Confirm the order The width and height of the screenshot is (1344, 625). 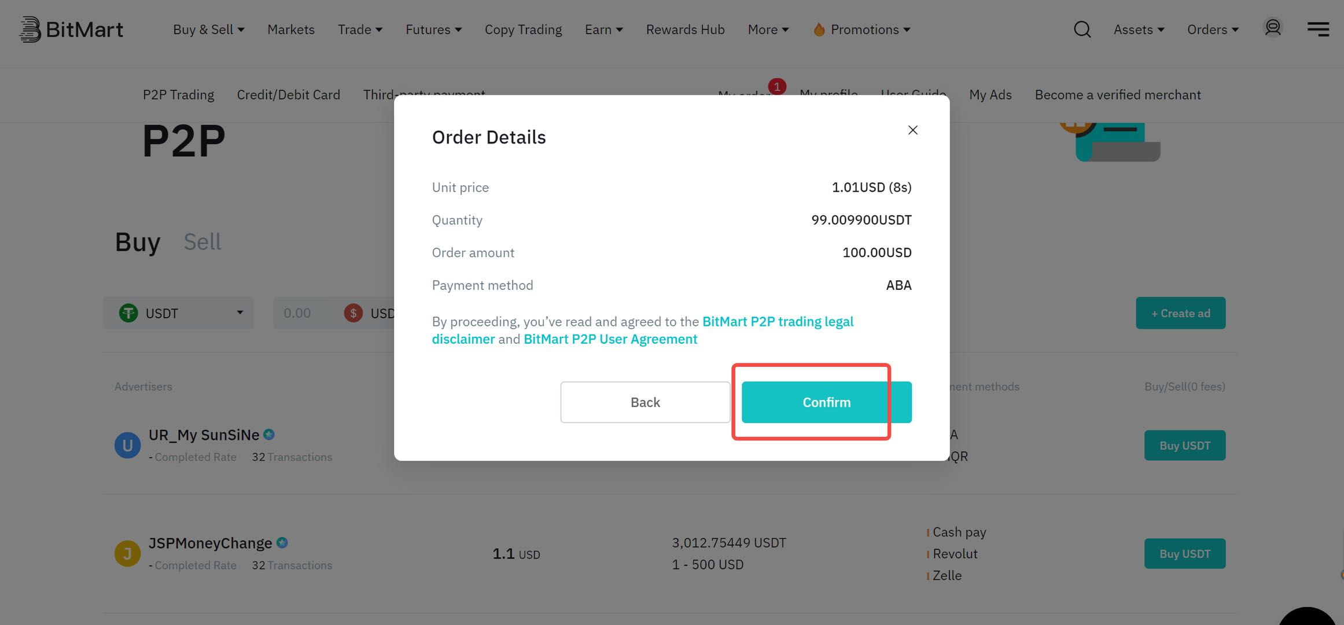(827, 402)
